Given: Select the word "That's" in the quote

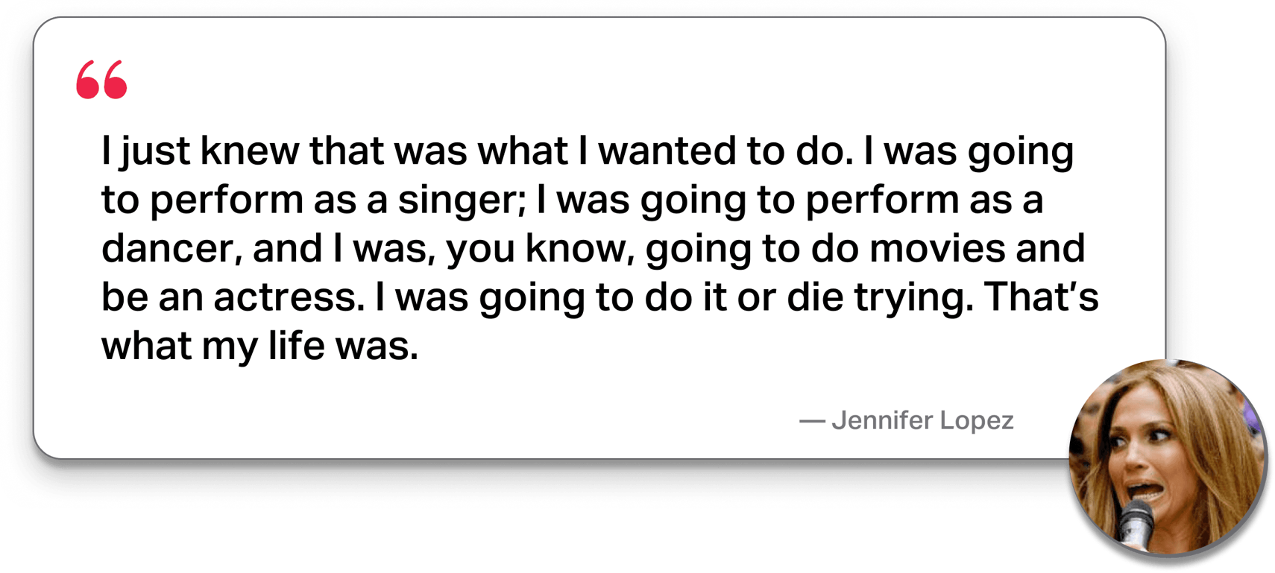Looking at the screenshot, I should click(1042, 297).
